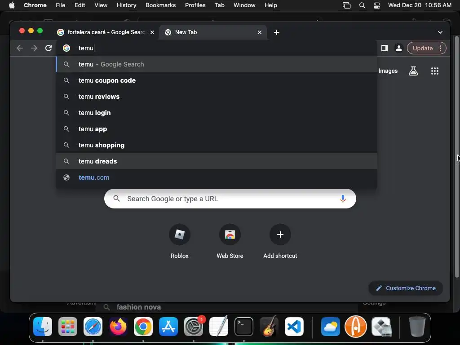Open the Apple menu
The width and height of the screenshot is (460, 345).
pyautogui.click(x=12, y=5)
